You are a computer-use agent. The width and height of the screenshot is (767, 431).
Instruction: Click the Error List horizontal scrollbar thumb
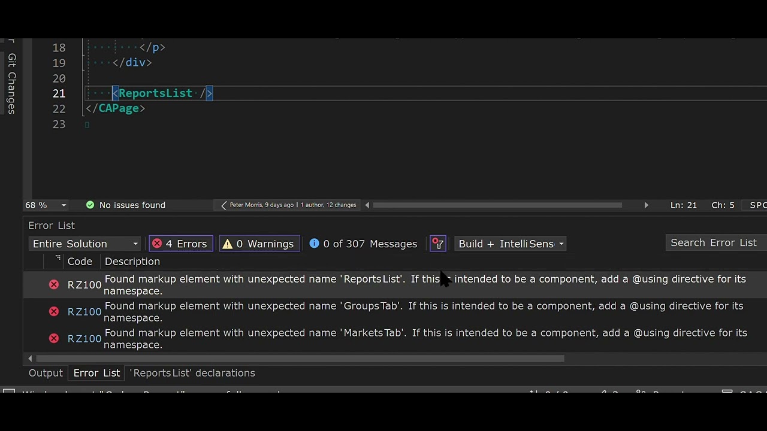click(x=300, y=359)
